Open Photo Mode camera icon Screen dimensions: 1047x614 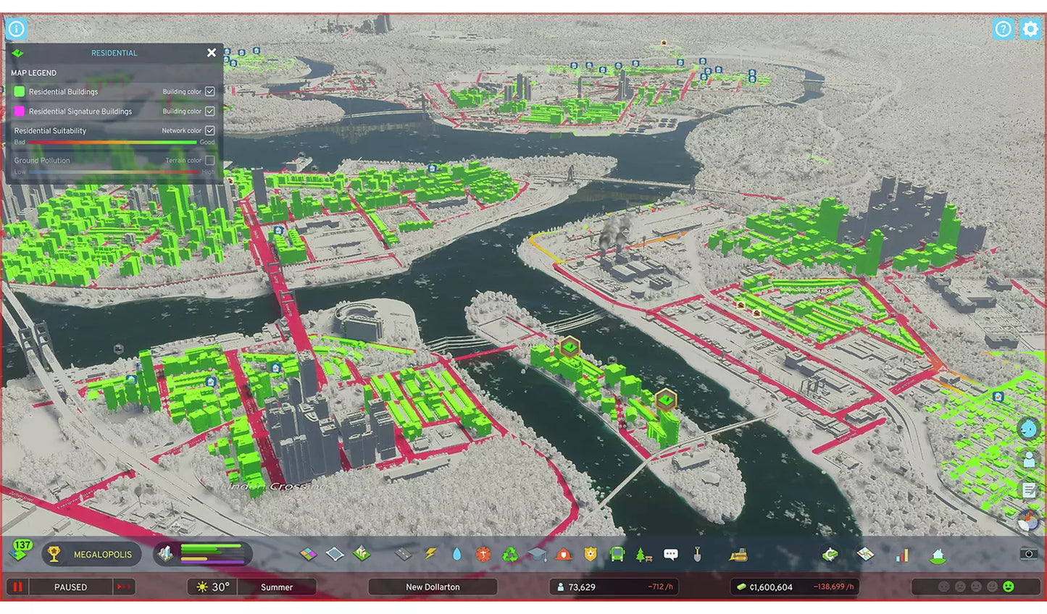pos(1028,554)
